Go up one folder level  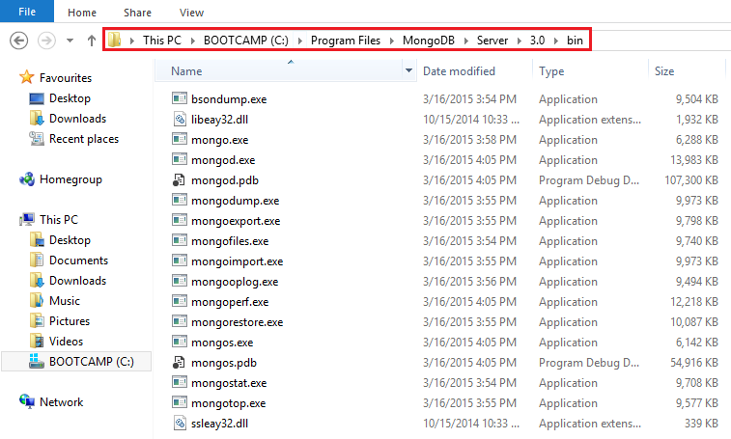91,41
